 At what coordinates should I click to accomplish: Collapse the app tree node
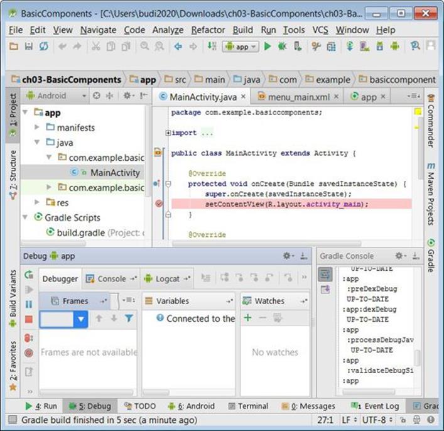(x=25, y=112)
